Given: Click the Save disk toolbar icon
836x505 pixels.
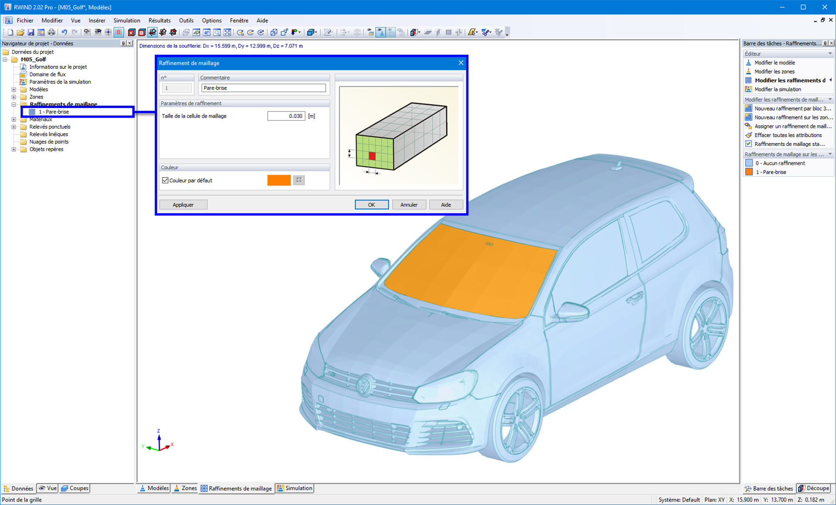Looking at the screenshot, I should click(x=30, y=32).
